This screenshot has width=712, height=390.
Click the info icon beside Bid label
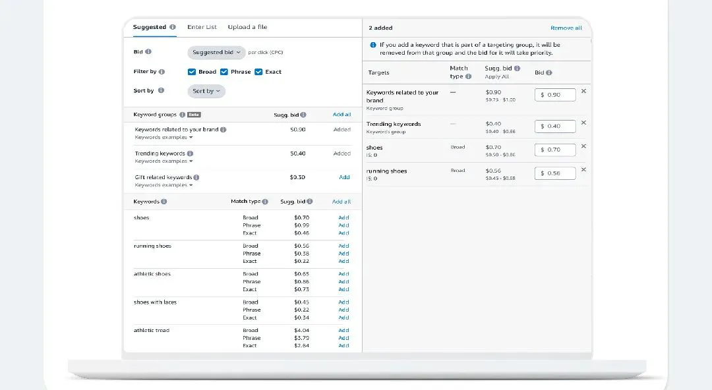tap(148, 52)
